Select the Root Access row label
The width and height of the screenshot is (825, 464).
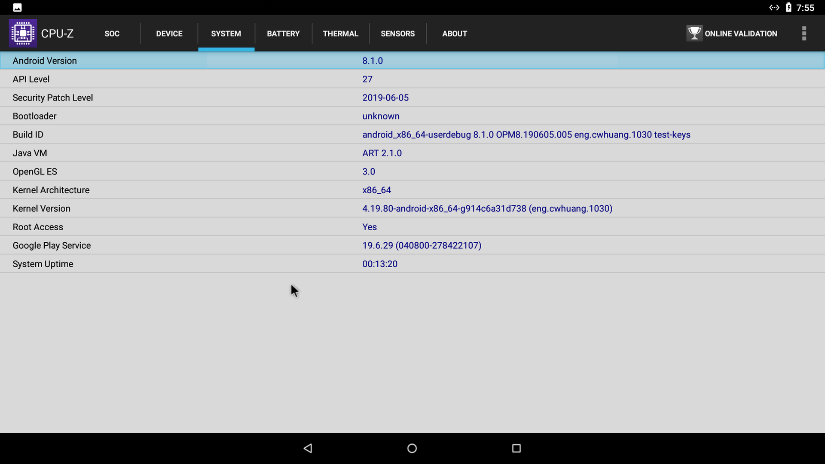pyautogui.click(x=38, y=227)
